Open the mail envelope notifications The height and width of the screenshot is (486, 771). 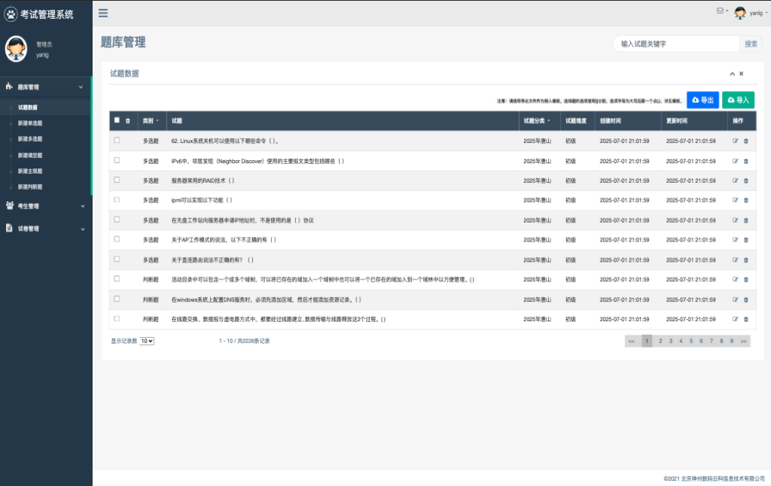[721, 11]
